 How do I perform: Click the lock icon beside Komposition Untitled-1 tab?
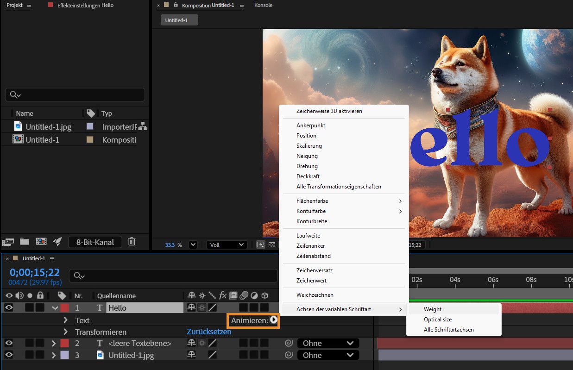tap(176, 5)
